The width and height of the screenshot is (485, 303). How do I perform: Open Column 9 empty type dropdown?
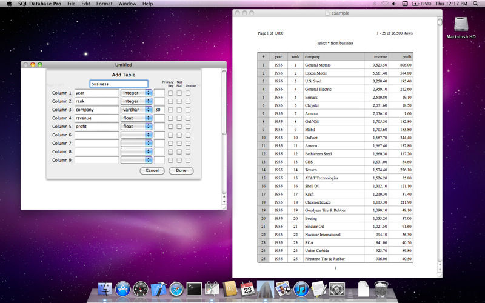(136, 160)
